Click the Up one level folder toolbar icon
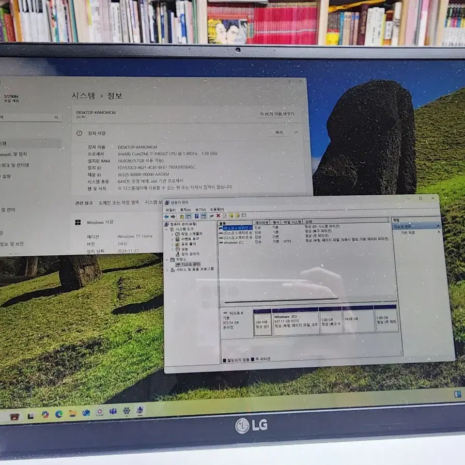This screenshot has height=465, width=465. tap(181, 216)
